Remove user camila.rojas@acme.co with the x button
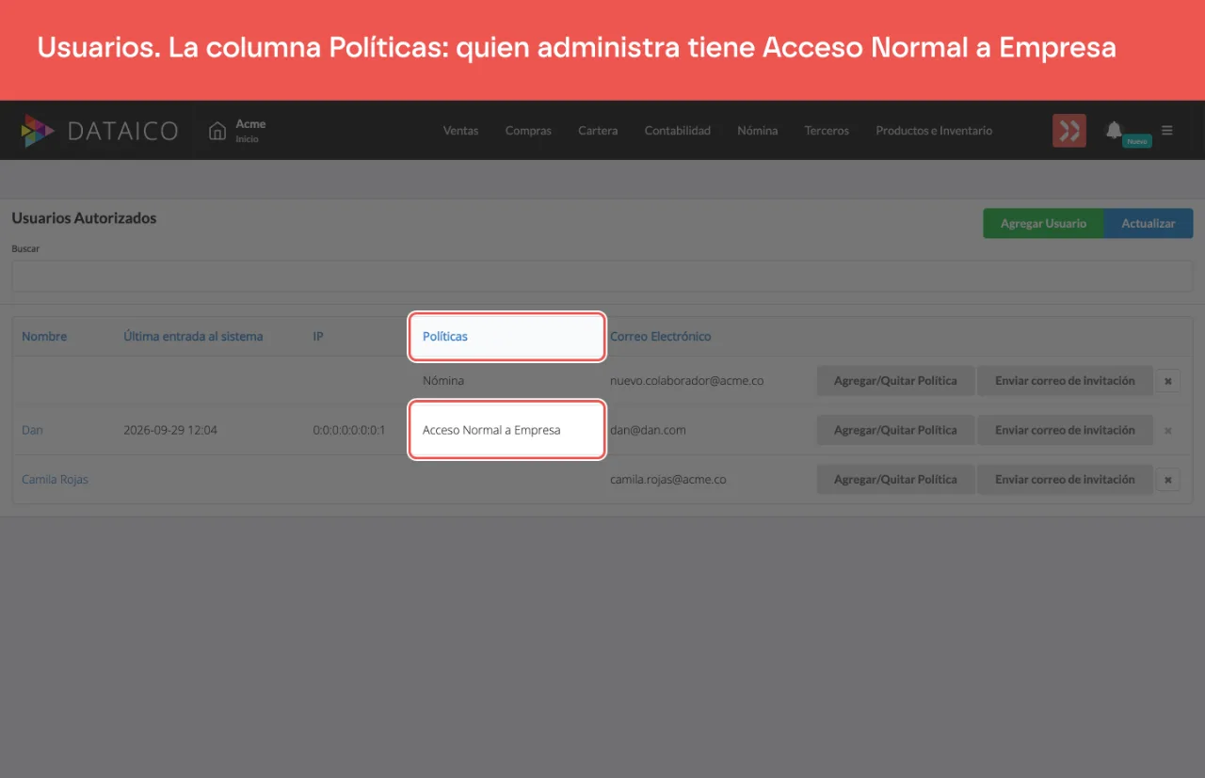 coord(1167,480)
